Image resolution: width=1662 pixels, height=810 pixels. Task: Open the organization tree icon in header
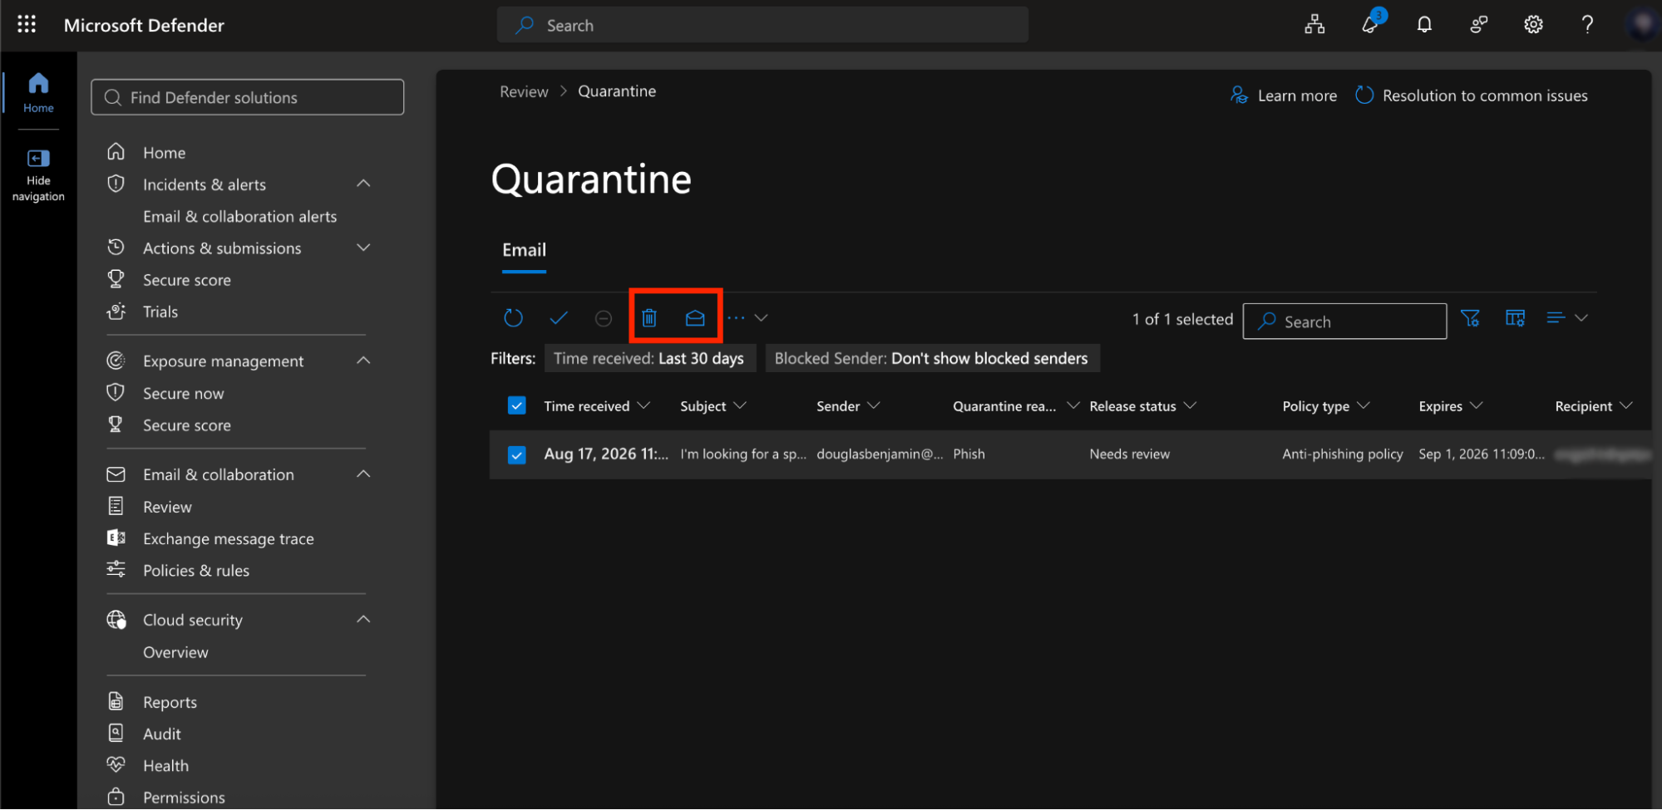1314,25
